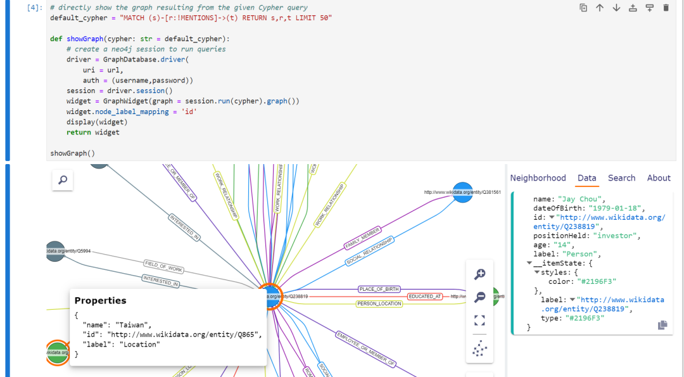Screen dimensions: 684x377
Task: Fit graph content to view
Action: [x=479, y=321]
